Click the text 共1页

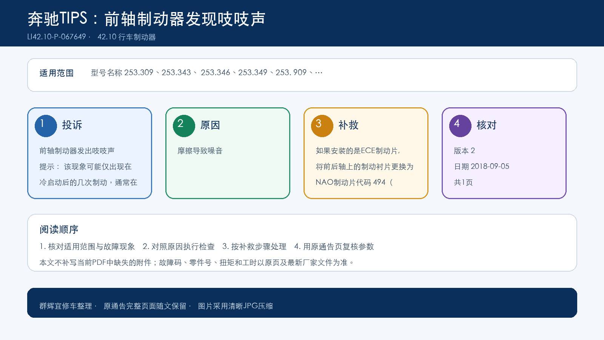pos(463,182)
